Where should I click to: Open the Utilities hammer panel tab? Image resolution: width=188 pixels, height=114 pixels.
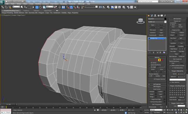coord(165,16)
